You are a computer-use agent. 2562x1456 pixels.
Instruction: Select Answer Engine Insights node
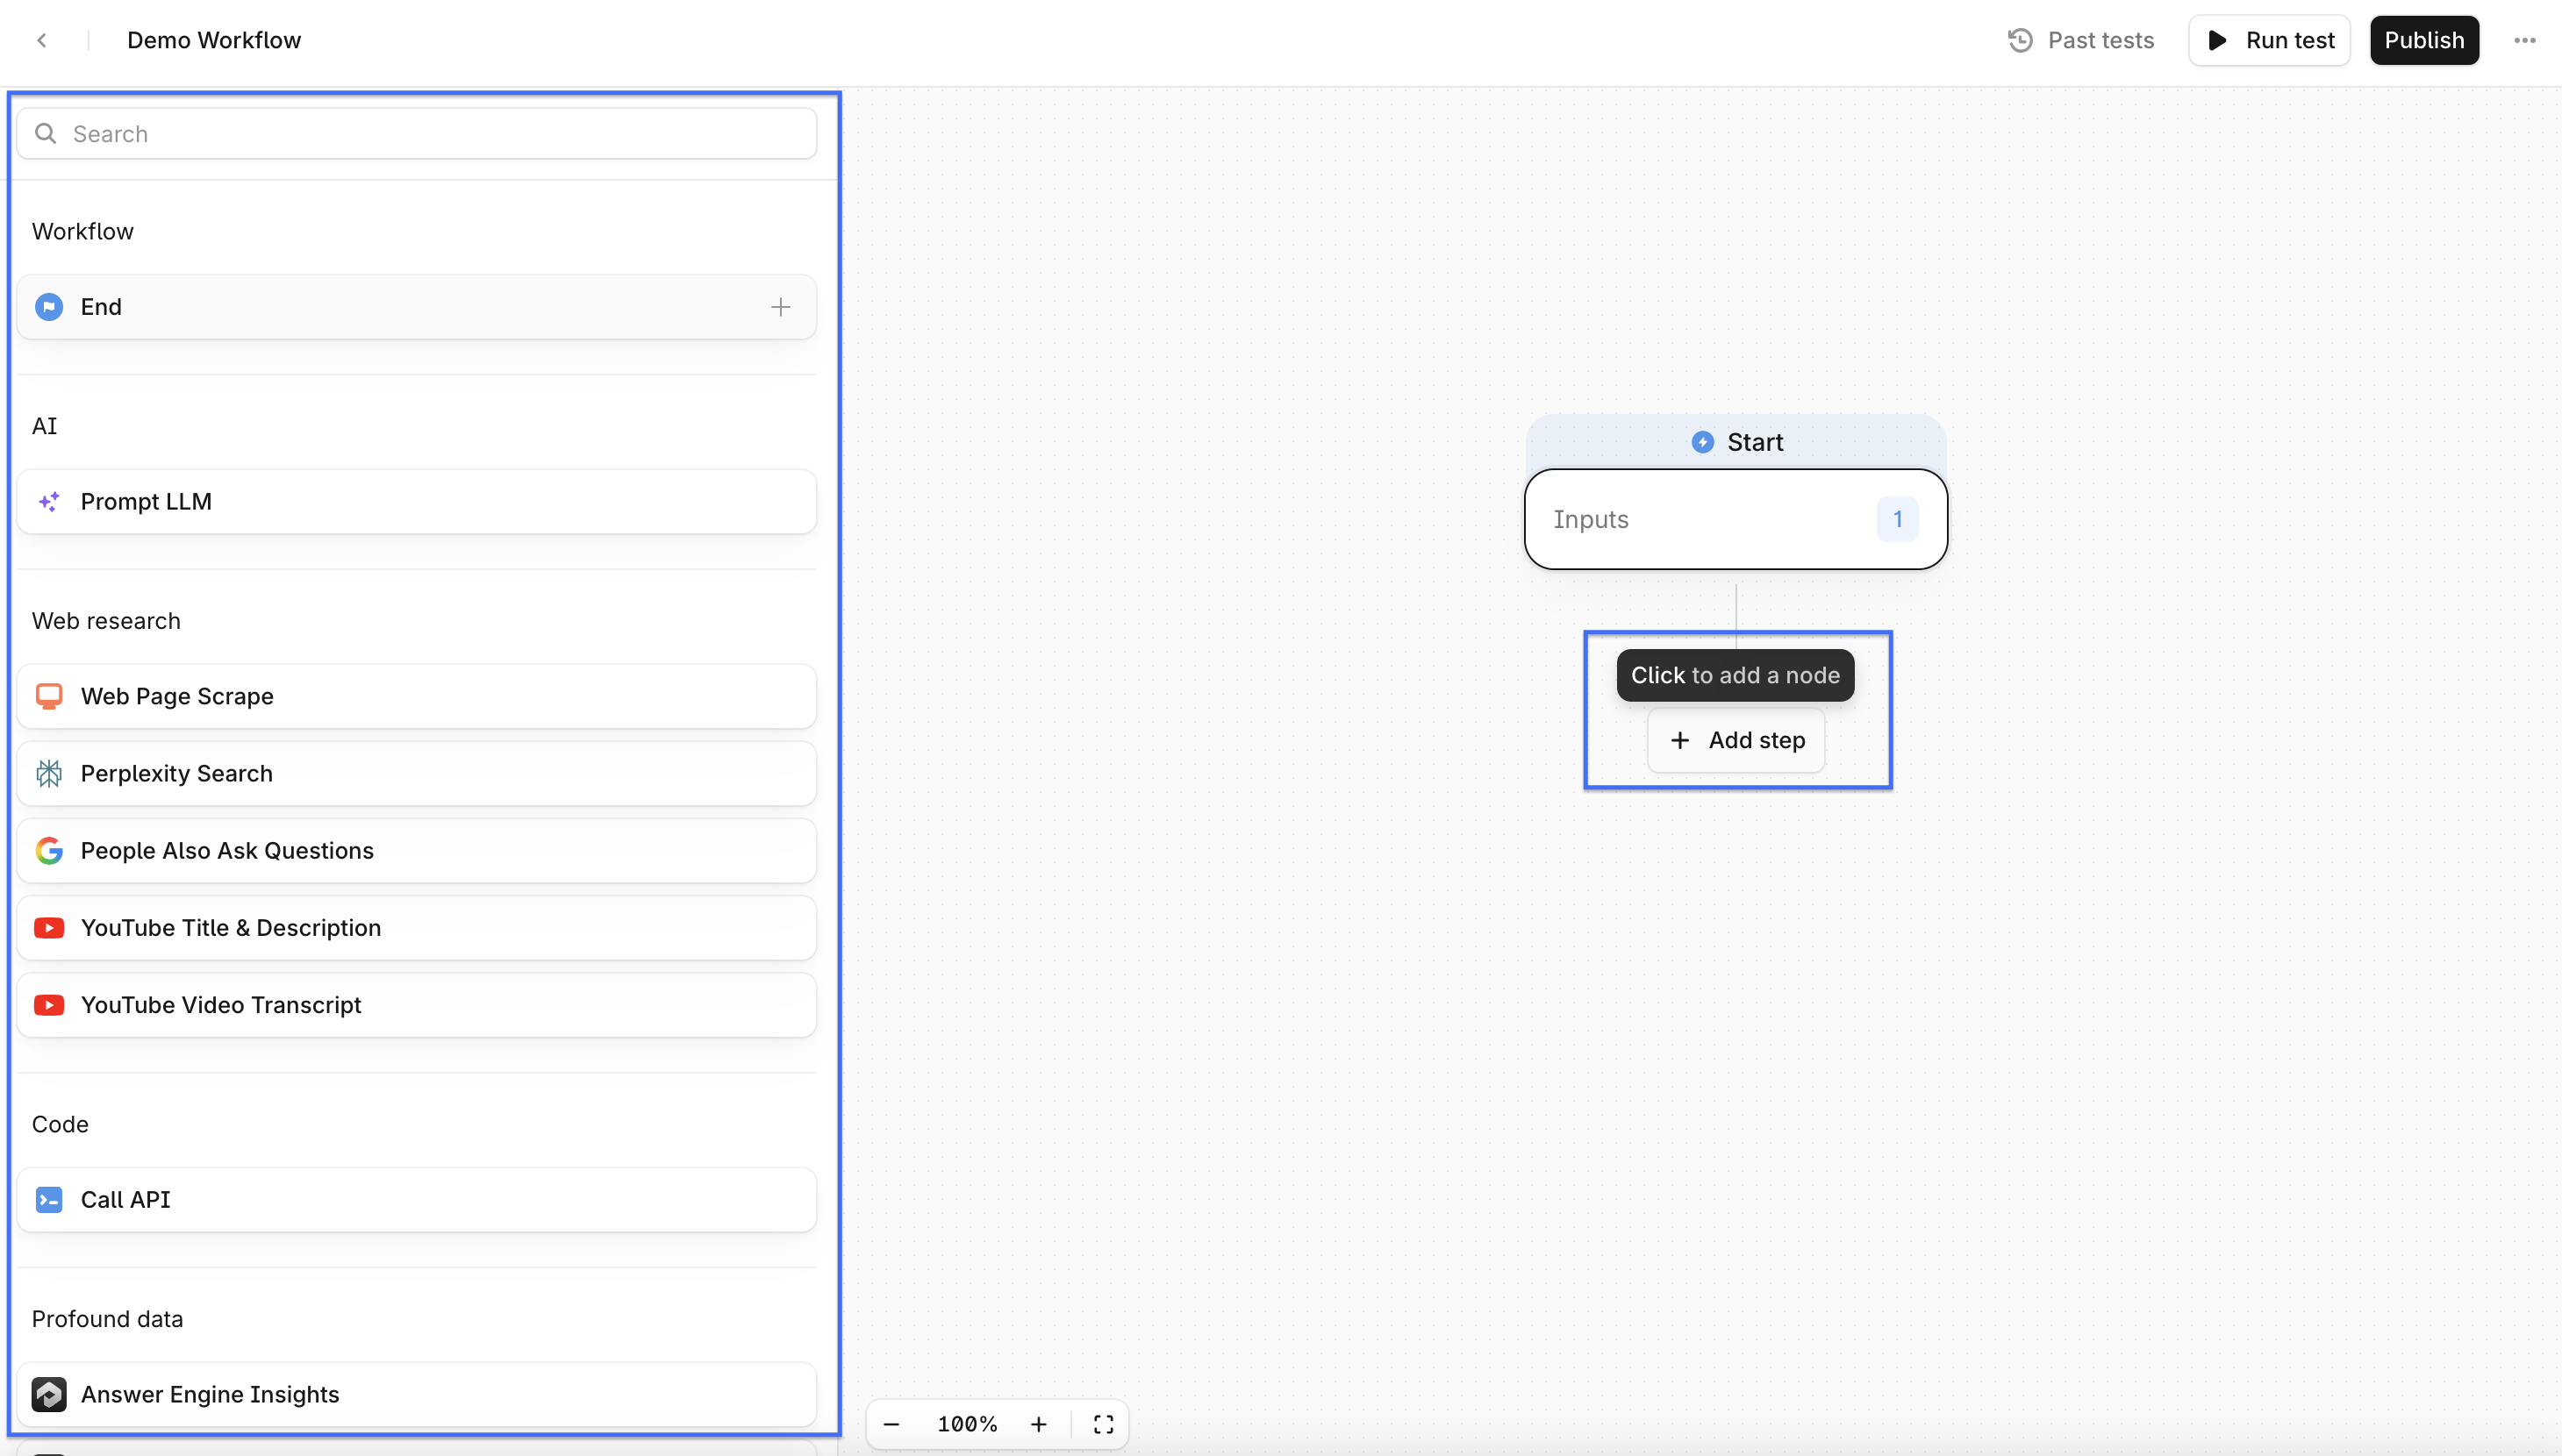pos(416,1394)
